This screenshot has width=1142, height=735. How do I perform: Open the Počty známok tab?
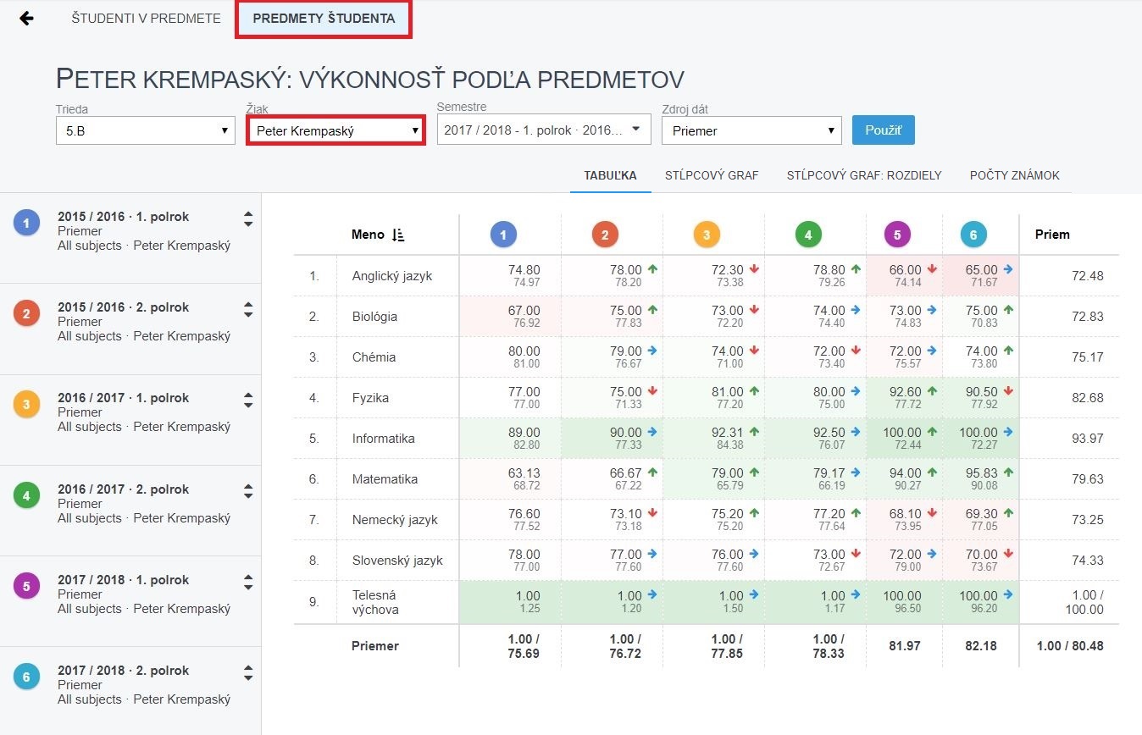(1014, 175)
